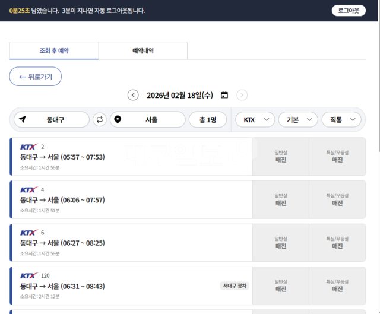Click the departure arrow icon by 동대구
380x314 pixels.
(23, 119)
